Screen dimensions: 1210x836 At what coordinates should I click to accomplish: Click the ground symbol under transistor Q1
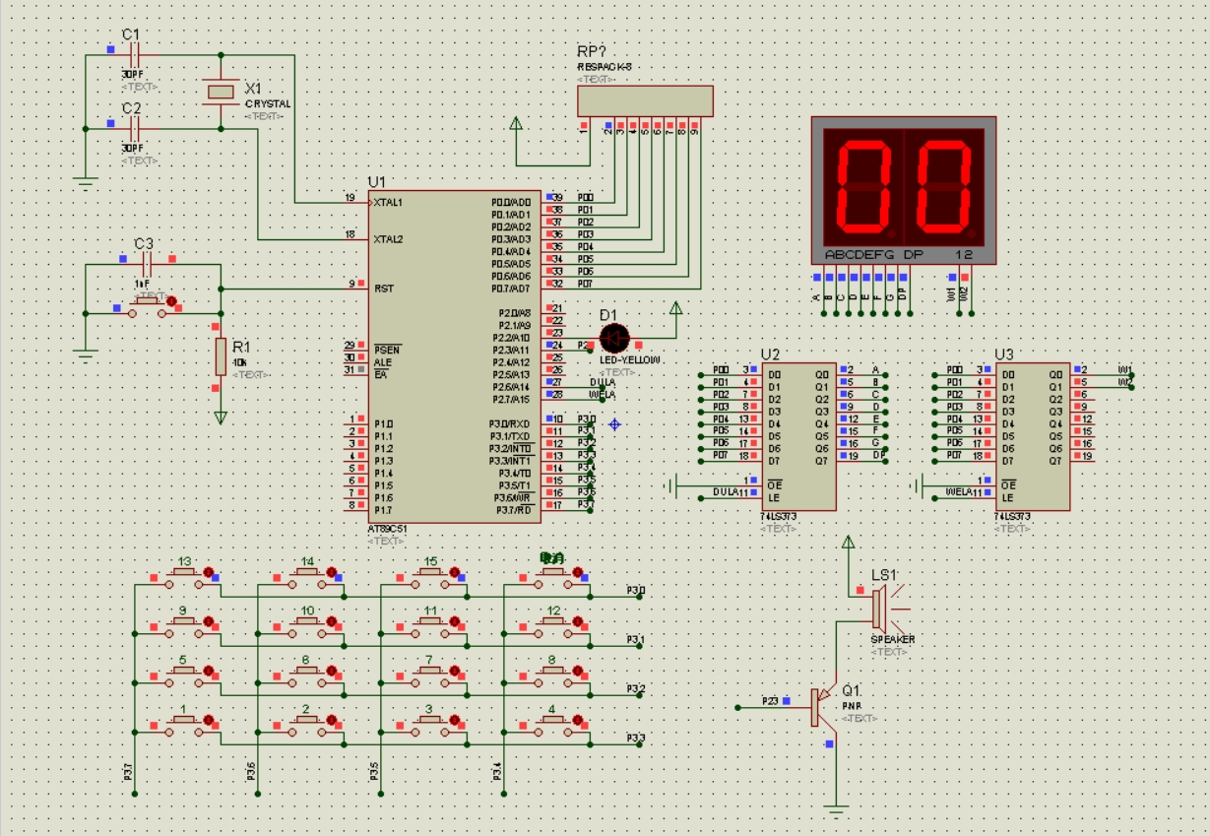[x=836, y=811]
